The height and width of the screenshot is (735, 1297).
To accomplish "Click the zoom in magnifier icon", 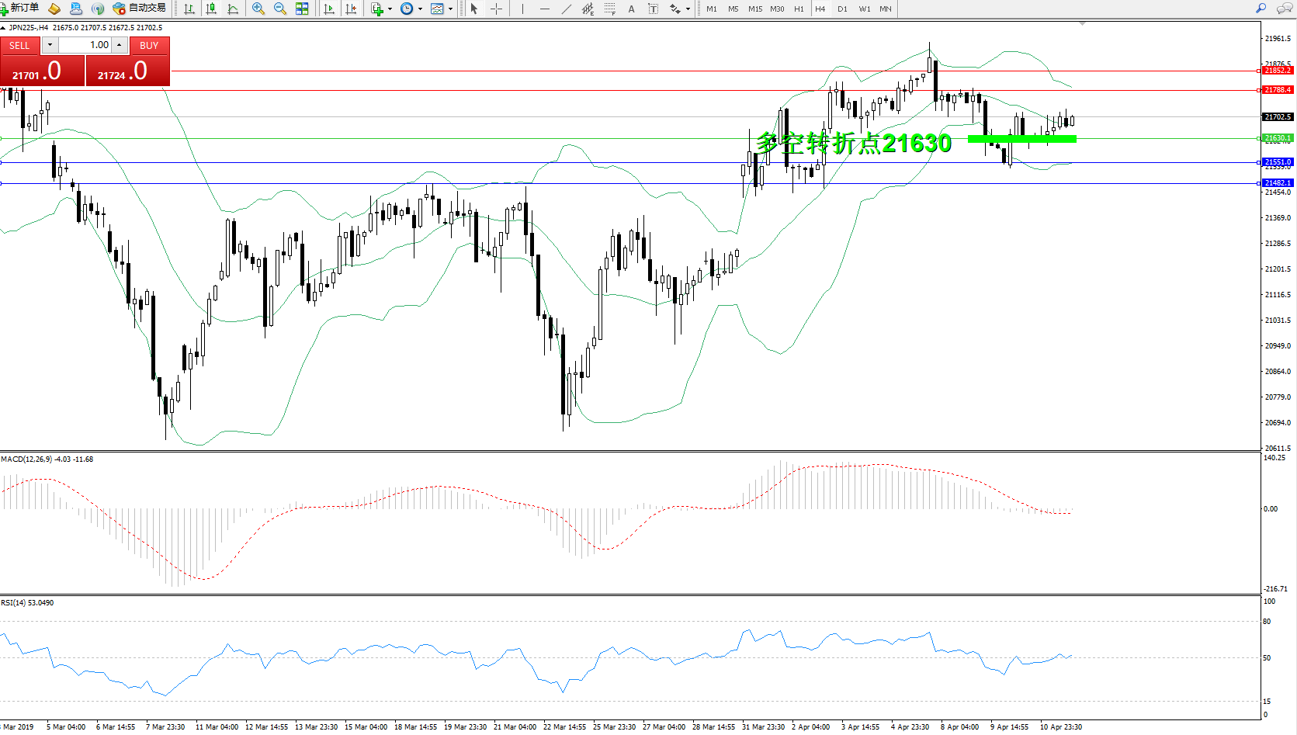I will tap(258, 9).
